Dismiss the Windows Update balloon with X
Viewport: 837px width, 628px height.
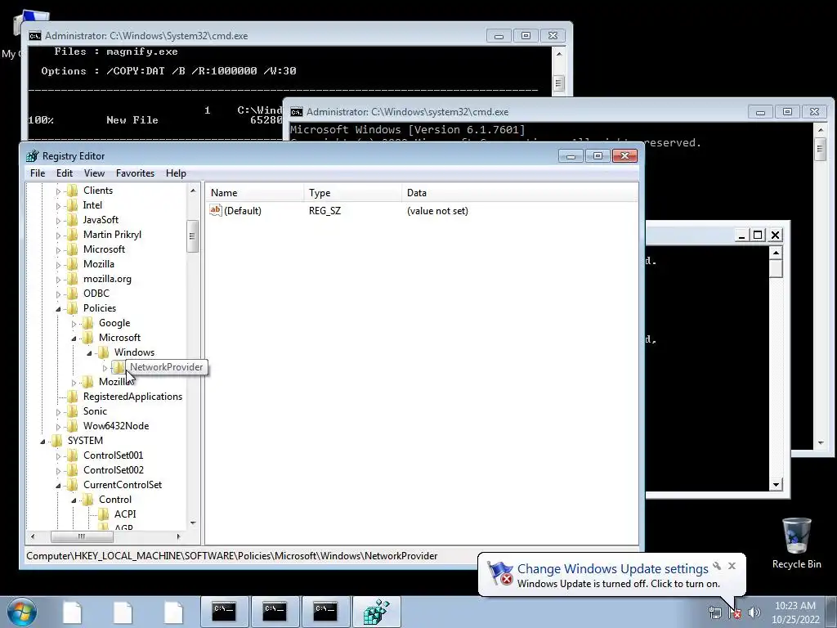click(732, 566)
